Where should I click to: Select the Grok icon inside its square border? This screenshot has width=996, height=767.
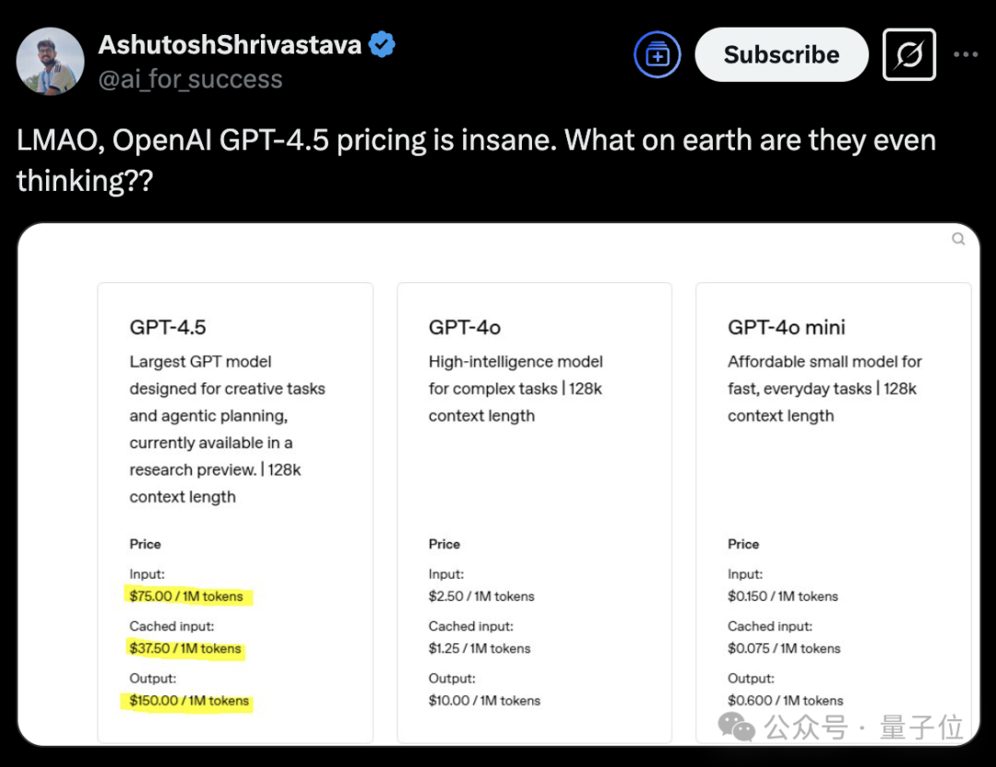[x=908, y=54]
